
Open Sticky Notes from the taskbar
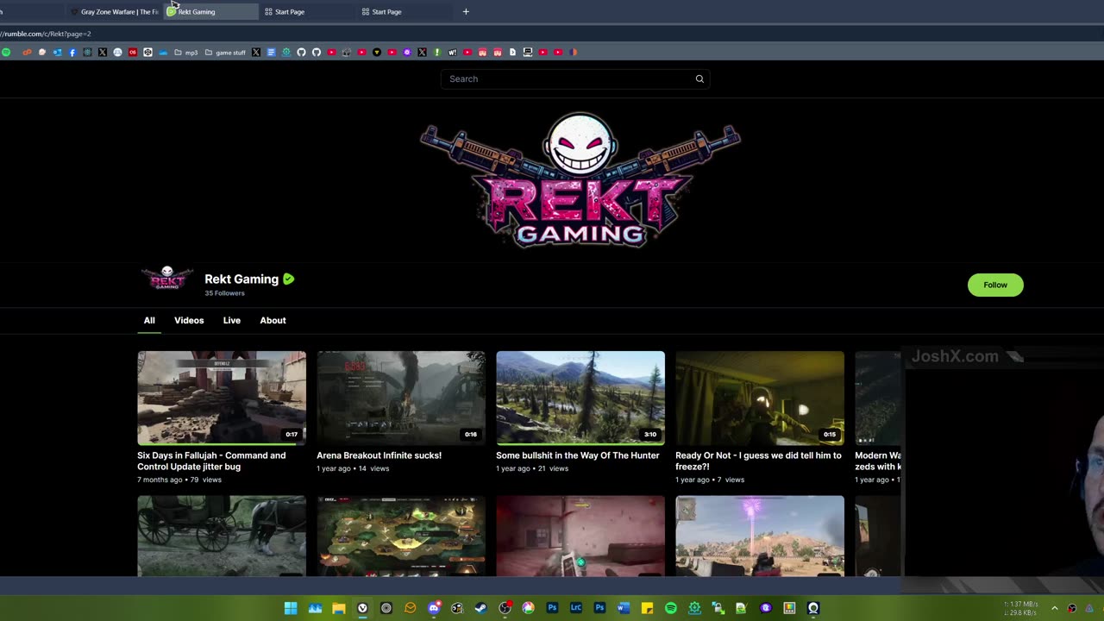[x=647, y=608]
